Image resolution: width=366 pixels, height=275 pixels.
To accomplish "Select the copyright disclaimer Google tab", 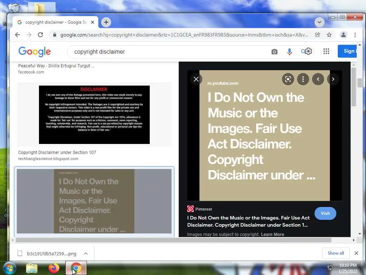I will click(x=55, y=22).
